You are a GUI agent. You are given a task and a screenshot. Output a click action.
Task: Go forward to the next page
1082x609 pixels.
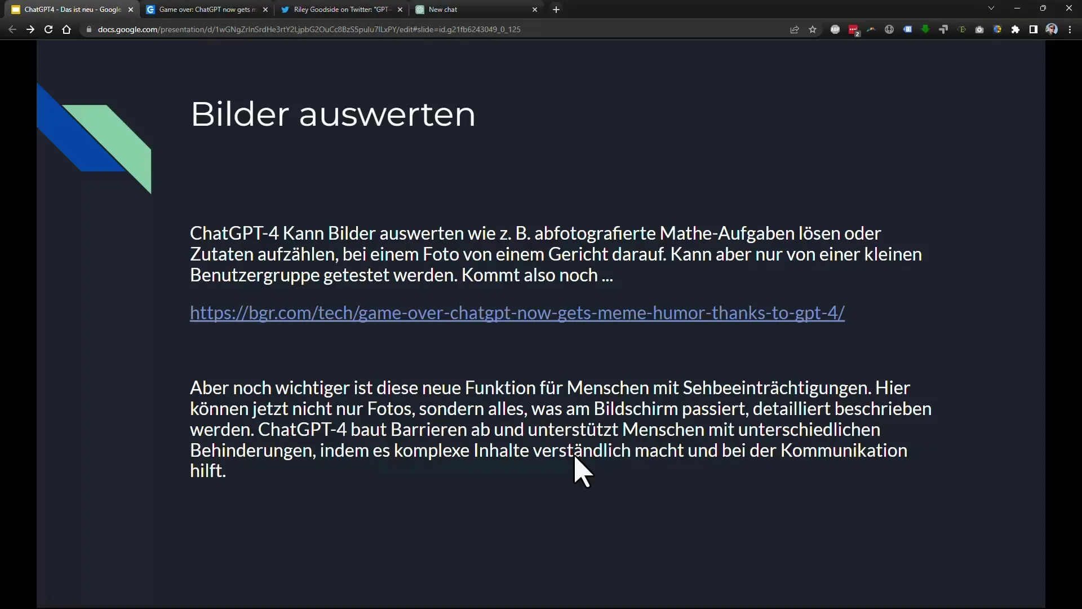point(30,29)
